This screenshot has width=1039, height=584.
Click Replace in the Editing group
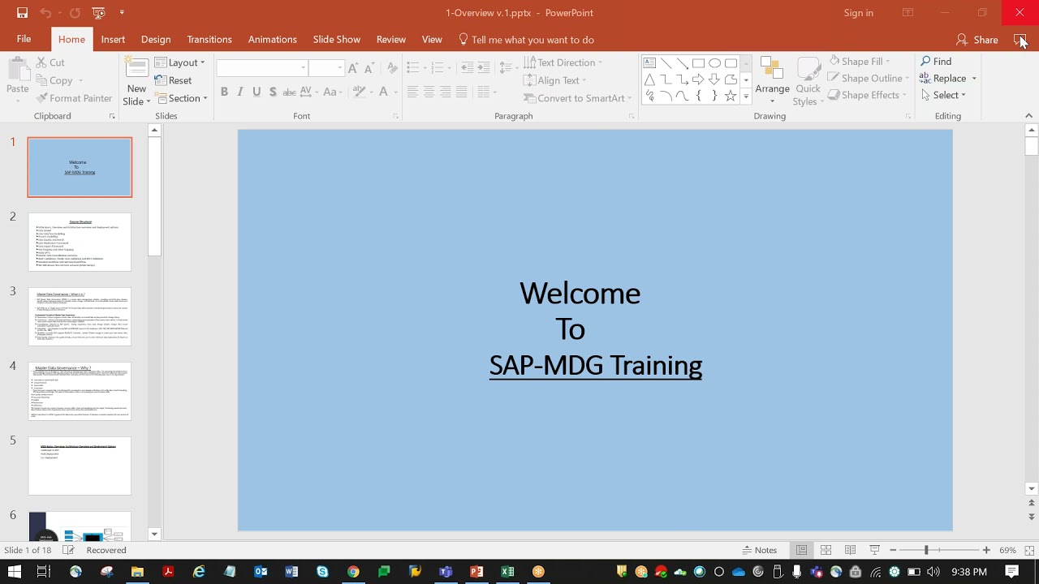click(x=947, y=79)
